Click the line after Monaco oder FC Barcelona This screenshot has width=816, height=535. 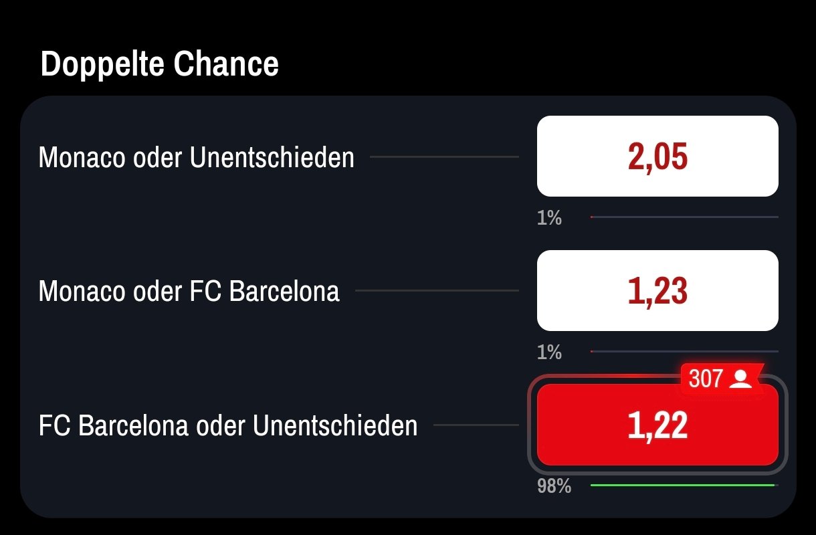[x=437, y=291]
